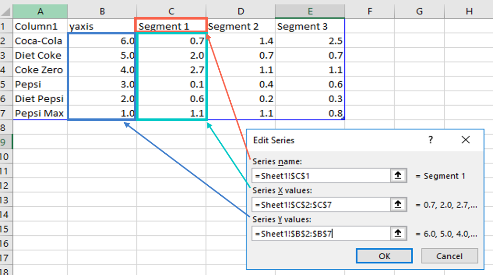
Task: Select column E header
Action: 310,11
